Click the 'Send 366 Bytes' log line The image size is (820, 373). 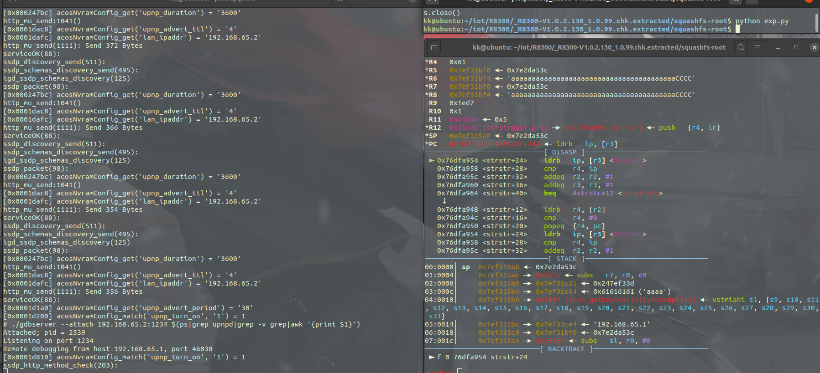pyautogui.click(x=73, y=128)
